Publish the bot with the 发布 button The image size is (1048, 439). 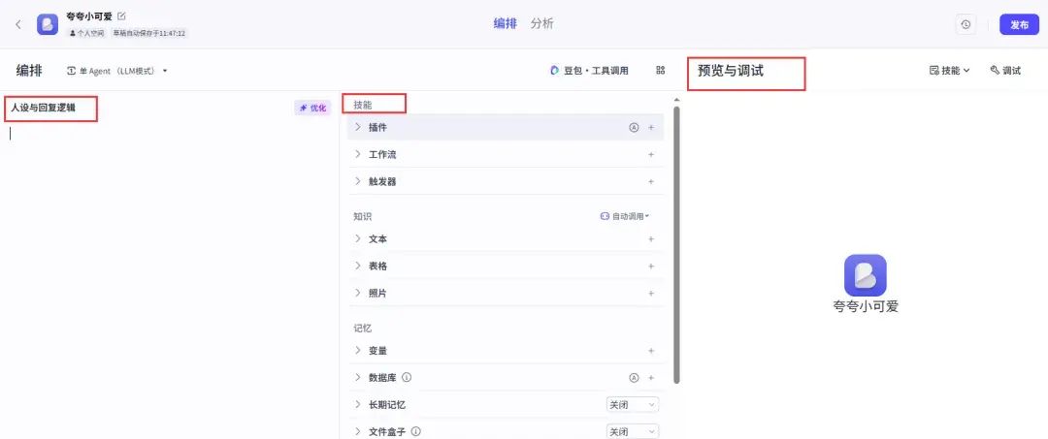(1019, 24)
